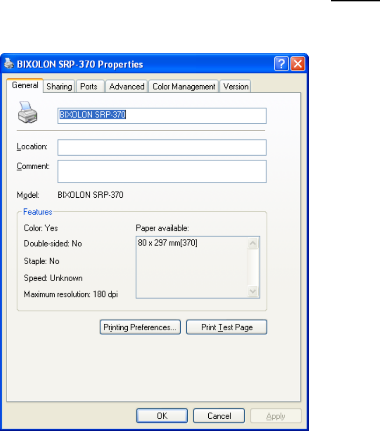Focus the Location input field
The height and width of the screenshot is (431, 380).
point(162,148)
